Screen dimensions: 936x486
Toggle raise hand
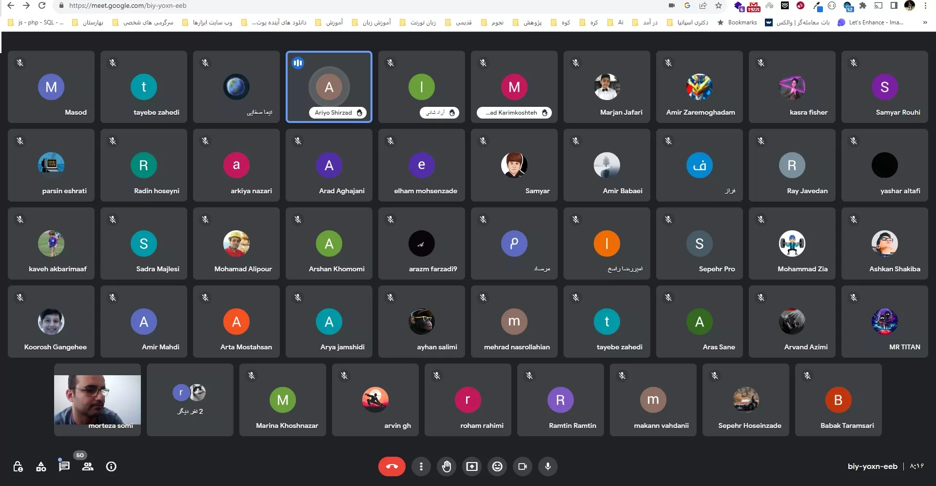[x=446, y=466]
